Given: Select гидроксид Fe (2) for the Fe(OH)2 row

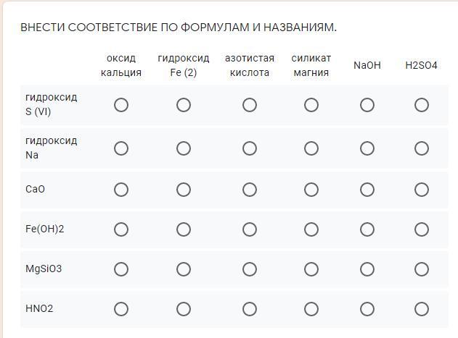Looking at the screenshot, I should [x=184, y=229].
